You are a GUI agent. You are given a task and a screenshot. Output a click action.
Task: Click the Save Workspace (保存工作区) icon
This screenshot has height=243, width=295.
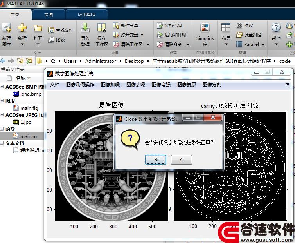(x=102, y=28)
